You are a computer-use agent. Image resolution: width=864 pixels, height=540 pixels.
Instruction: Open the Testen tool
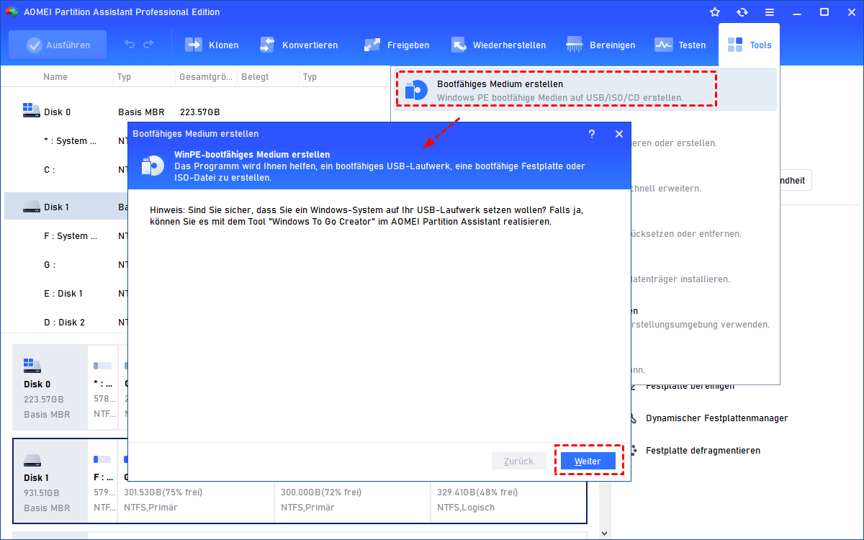[x=663, y=45]
